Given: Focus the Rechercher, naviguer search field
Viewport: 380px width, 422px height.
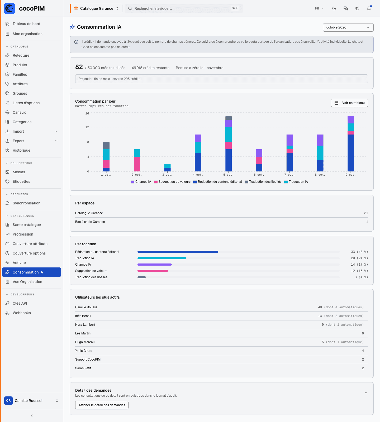Looking at the screenshot, I should click(x=184, y=8).
